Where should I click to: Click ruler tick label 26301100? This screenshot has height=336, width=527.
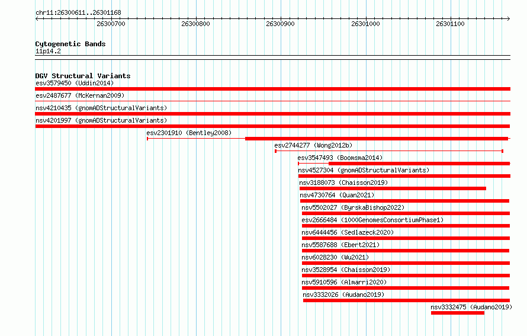point(450,24)
